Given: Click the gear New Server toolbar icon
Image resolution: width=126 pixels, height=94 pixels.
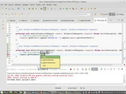Looking at the screenshot, I should pos(61,9).
